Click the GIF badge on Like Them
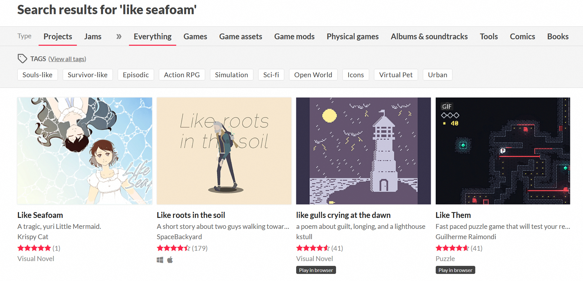 pyautogui.click(x=447, y=107)
